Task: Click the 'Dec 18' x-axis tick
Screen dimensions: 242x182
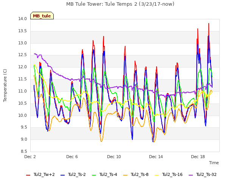Action: pos(198,157)
